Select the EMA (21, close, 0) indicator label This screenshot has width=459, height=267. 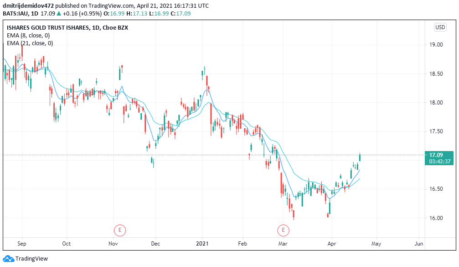click(30, 43)
